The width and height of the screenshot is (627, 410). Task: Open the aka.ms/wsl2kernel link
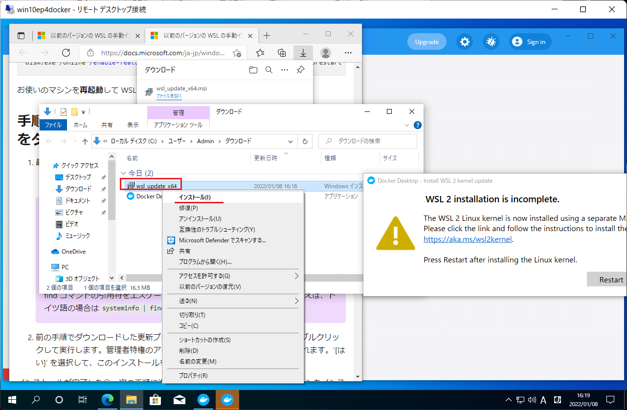coord(467,239)
